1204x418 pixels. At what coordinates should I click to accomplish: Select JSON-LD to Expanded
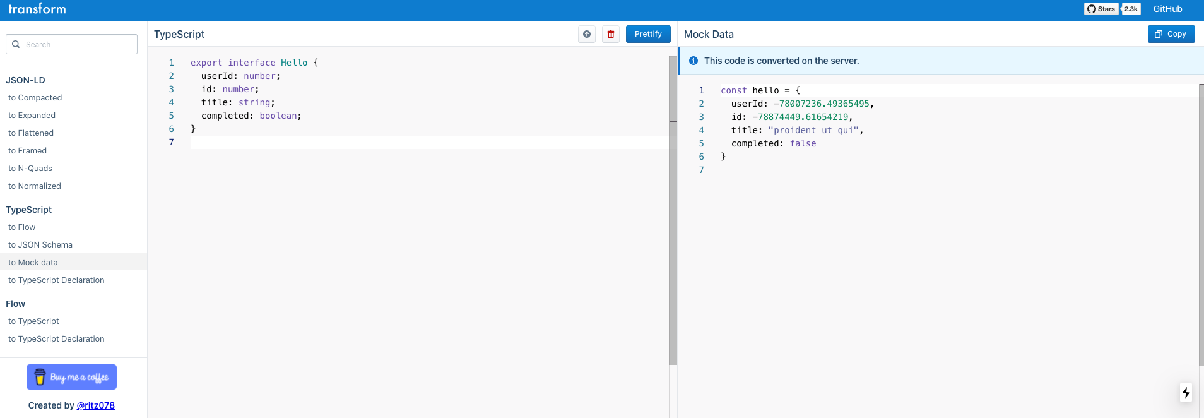(x=32, y=116)
